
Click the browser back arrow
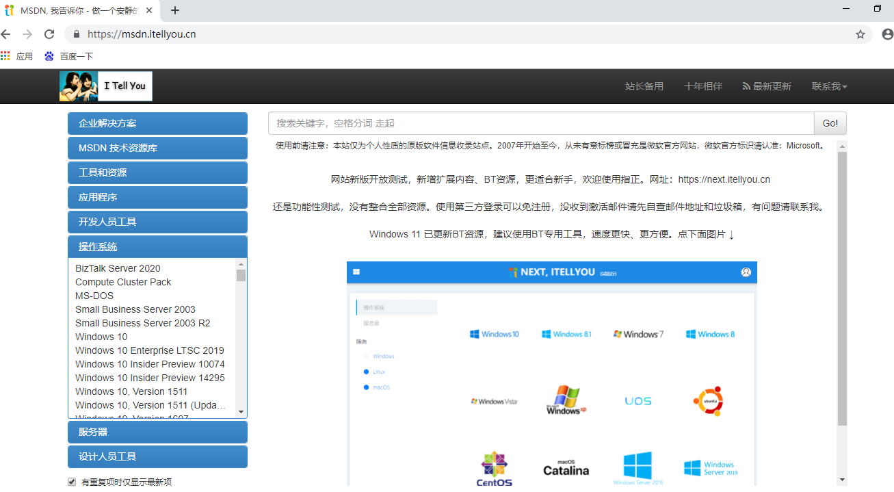point(6,34)
